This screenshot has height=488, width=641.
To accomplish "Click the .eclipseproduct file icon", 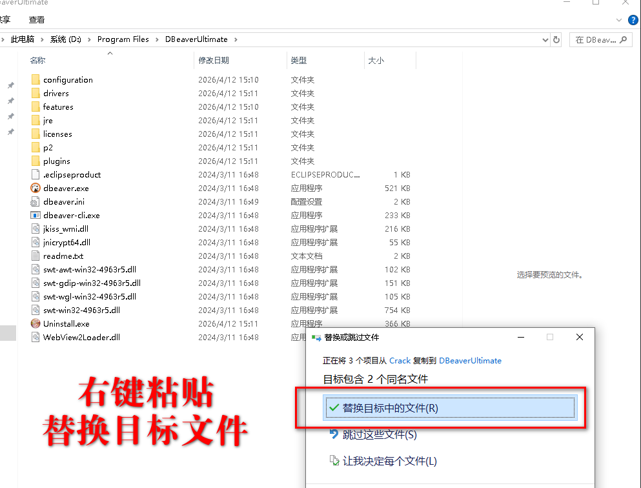I will [36, 174].
